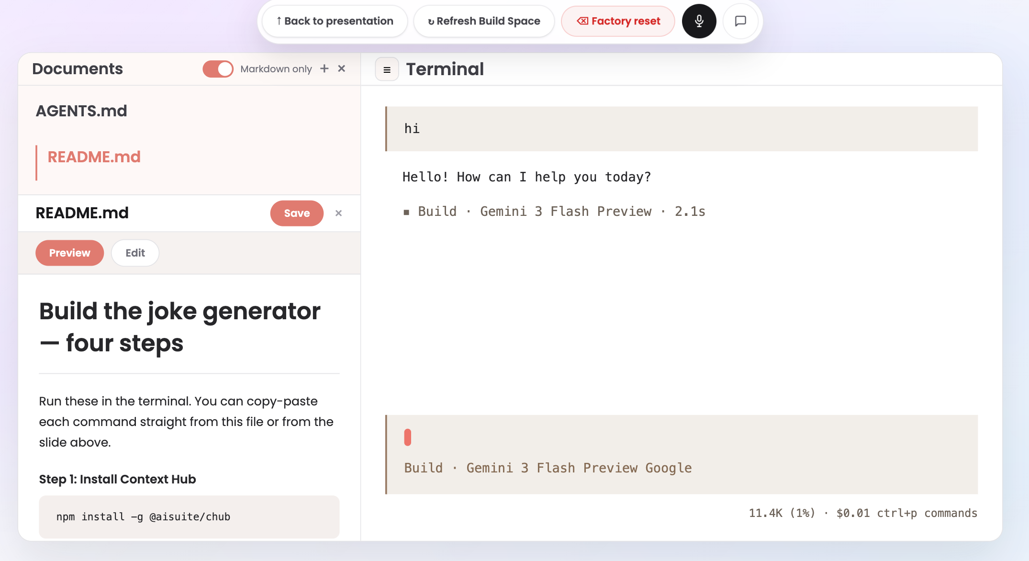
Task: Close the Documents panel with X icon
Action: point(342,68)
